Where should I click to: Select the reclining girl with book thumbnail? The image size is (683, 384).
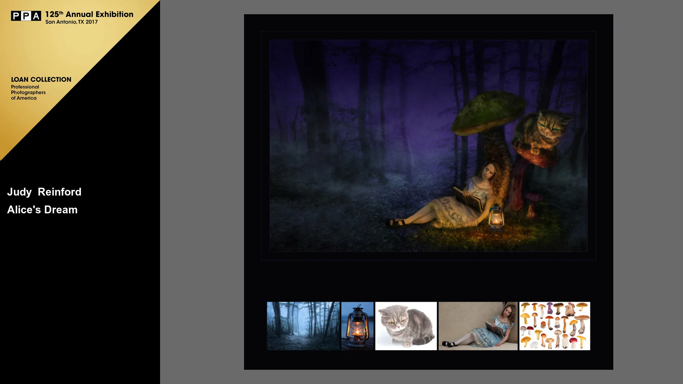coord(478,326)
